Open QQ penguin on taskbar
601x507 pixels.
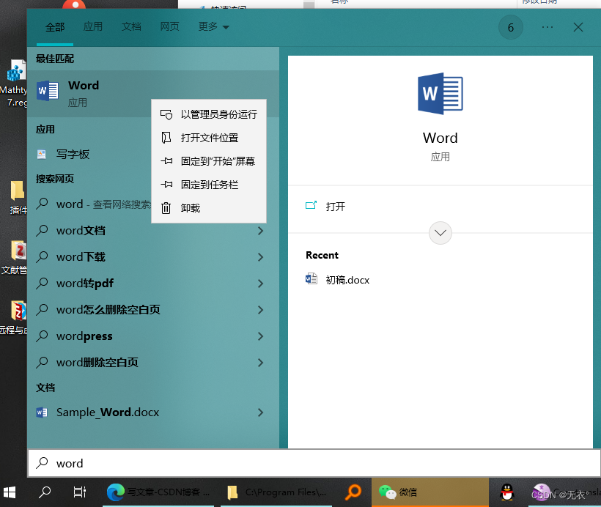(x=507, y=492)
